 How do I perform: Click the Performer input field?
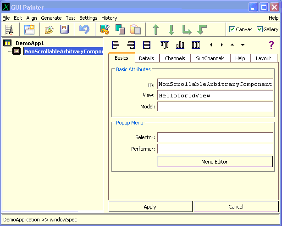(215, 149)
